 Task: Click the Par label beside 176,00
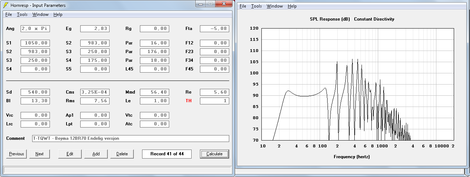129,52
